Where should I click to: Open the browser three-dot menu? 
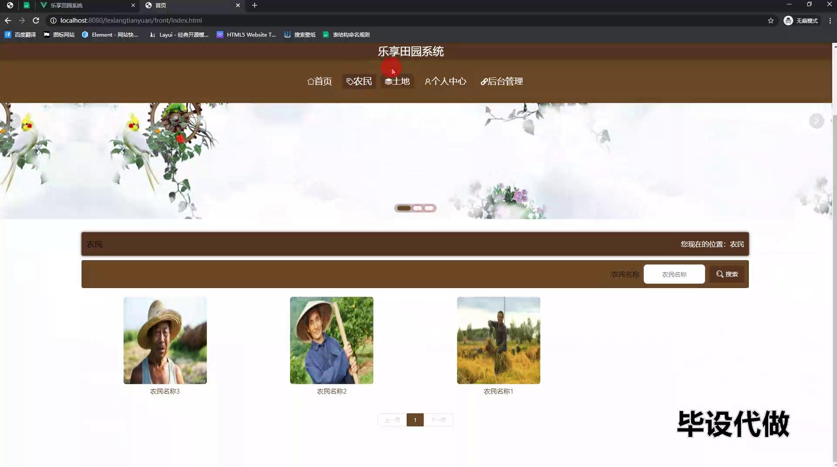(x=830, y=20)
